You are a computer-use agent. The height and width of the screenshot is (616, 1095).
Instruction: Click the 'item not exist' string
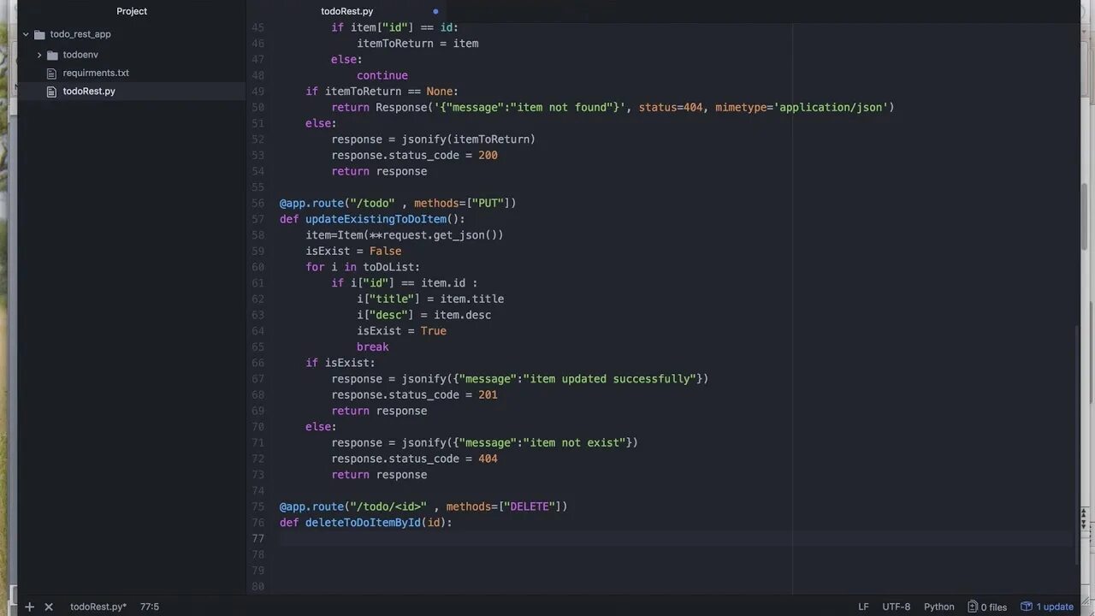[x=575, y=443]
